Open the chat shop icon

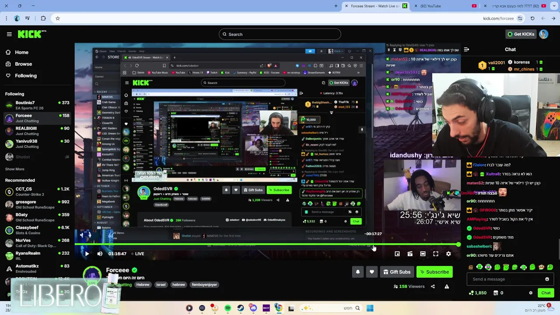pyautogui.click(x=496, y=293)
